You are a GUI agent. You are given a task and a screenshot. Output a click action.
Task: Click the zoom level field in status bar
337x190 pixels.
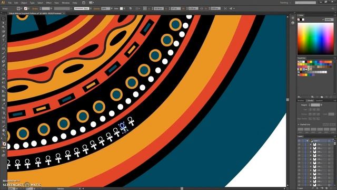coord(12,189)
